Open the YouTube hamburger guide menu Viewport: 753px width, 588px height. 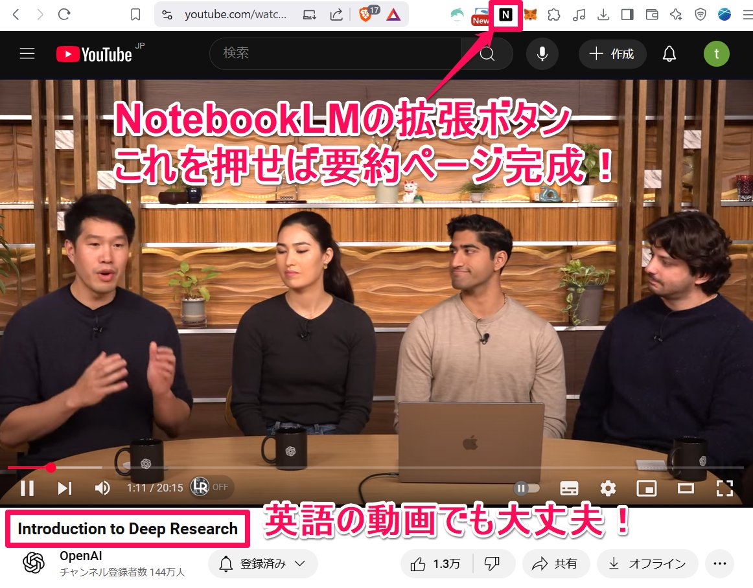27,53
